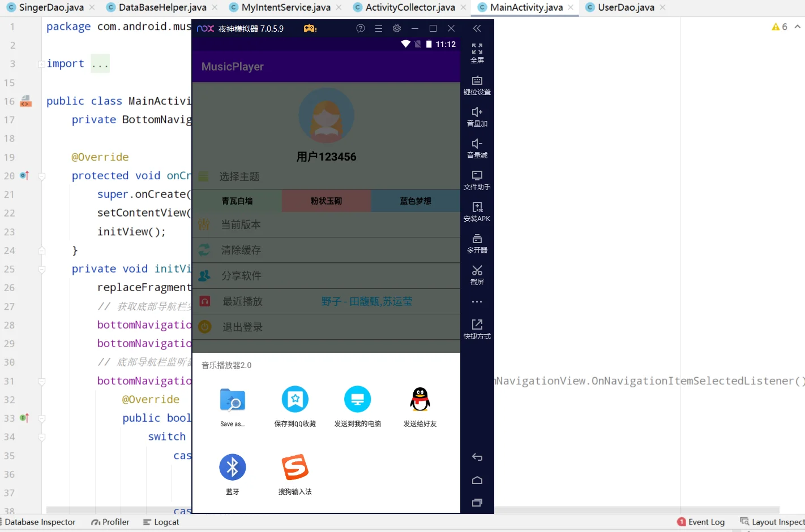This screenshot has height=532, width=805.
Task: Lower volume with 音量减
Action: [x=477, y=148]
